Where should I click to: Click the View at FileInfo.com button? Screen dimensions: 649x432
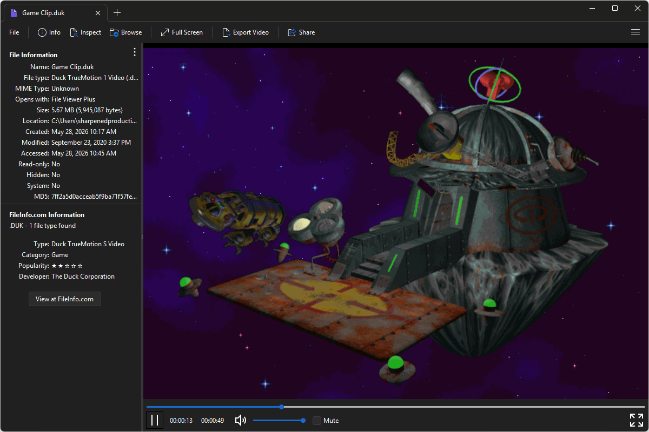tap(65, 299)
